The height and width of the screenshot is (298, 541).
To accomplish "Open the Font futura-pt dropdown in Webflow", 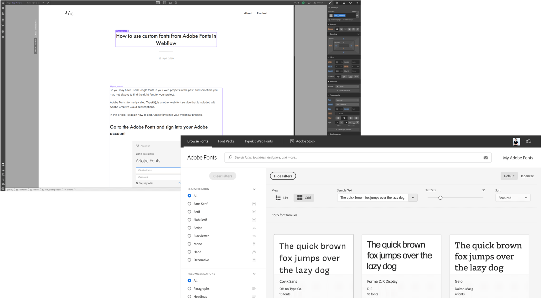I will (347, 100).
